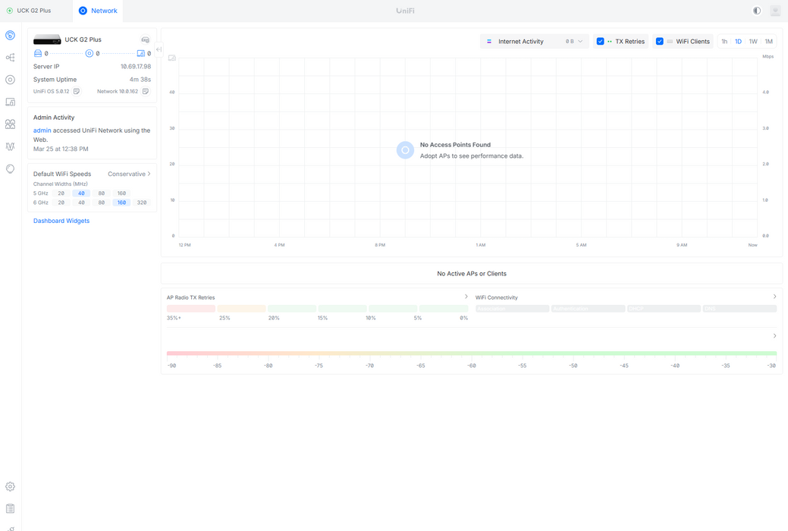
Task: Open the Dashboard Widgets link
Action: pos(61,221)
